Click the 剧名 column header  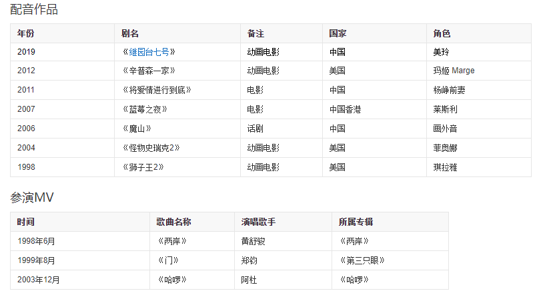click(x=130, y=33)
